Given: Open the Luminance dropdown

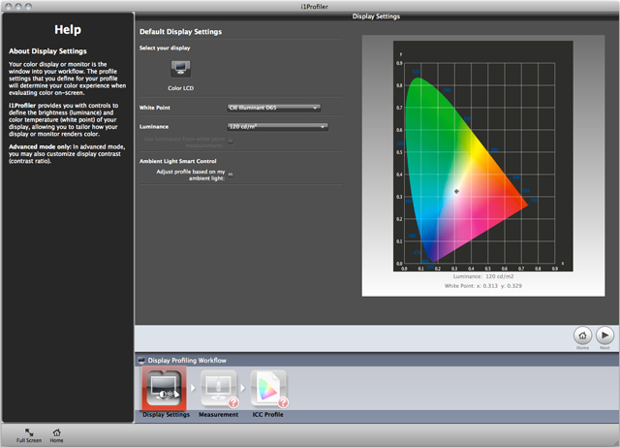Looking at the screenshot, I should 278,127.
